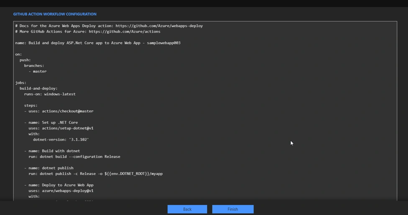Click the 'push:' line

25,60
